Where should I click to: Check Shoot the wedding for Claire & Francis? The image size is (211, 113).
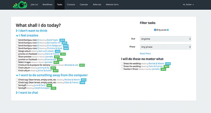pyautogui.click(x=122, y=66)
